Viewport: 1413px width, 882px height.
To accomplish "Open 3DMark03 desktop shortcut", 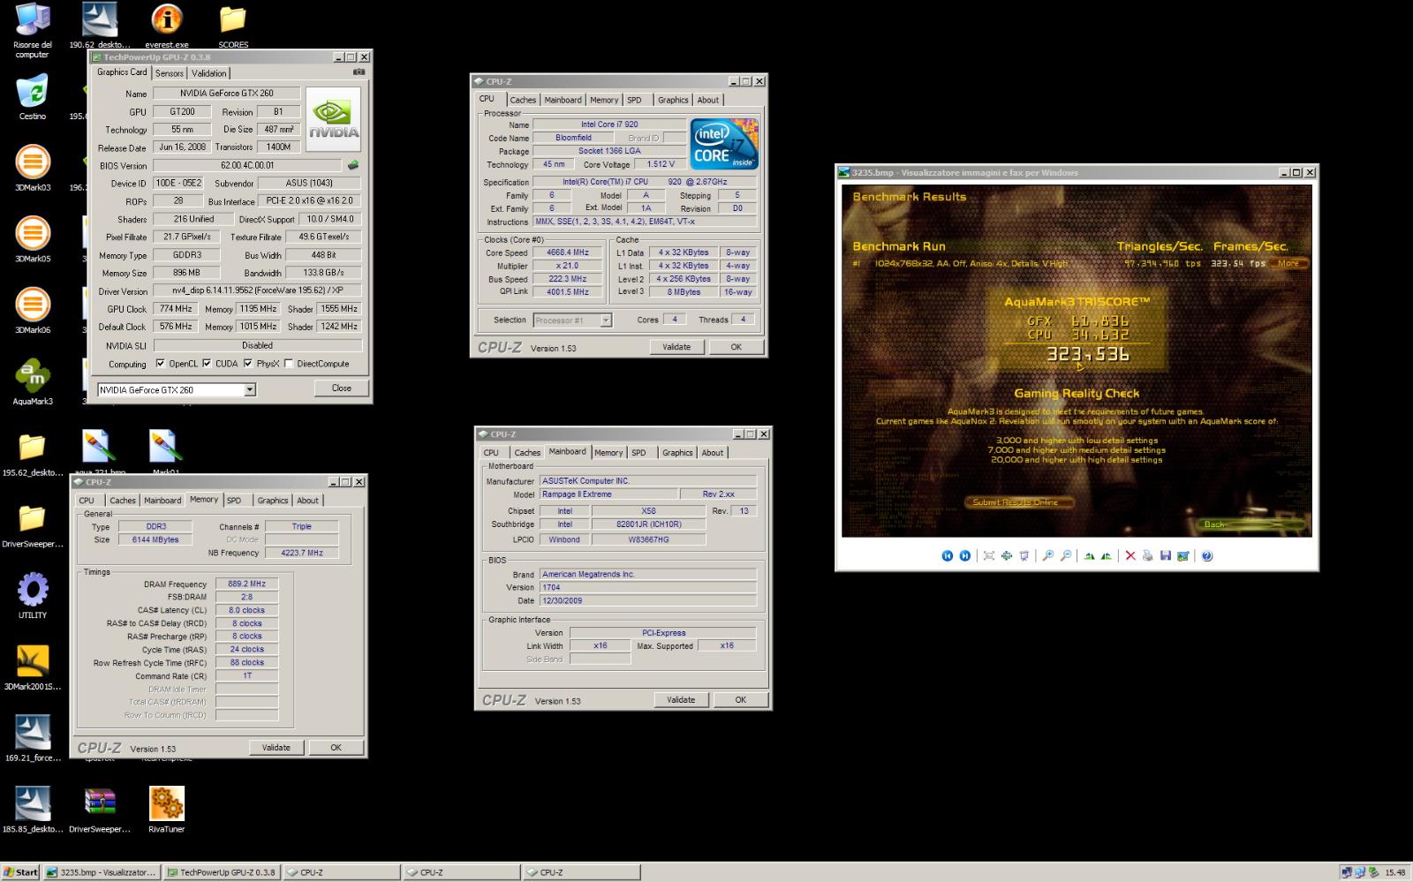I will [x=33, y=168].
